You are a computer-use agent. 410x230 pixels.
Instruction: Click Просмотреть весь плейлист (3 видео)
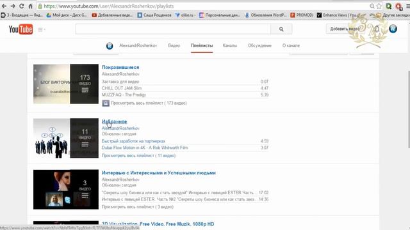pyautogui.click(x=138, y=207)
